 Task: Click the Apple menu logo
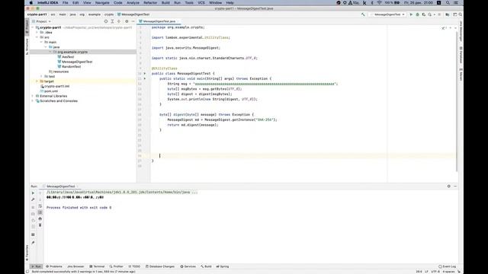coord(30,3)
